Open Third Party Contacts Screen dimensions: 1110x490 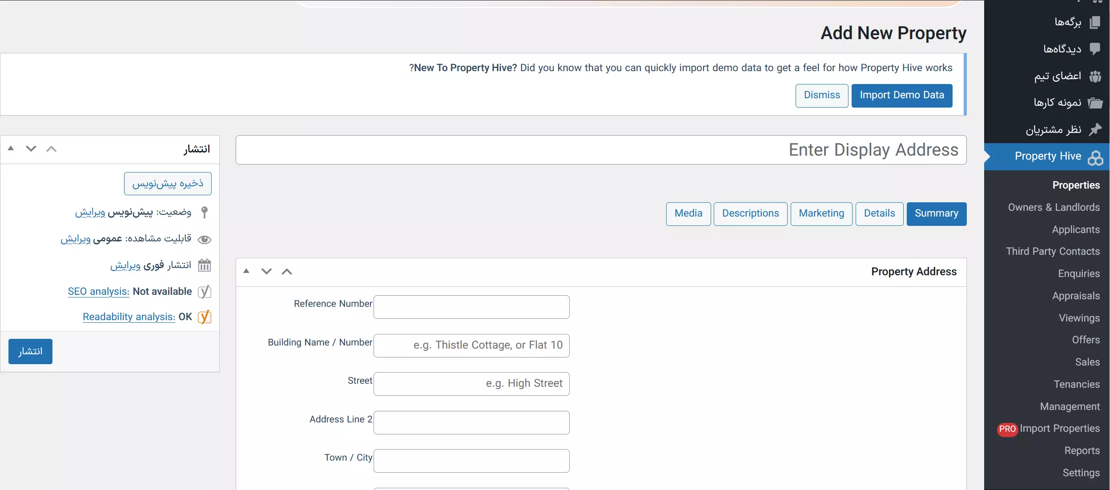(x=1053, y=252)
